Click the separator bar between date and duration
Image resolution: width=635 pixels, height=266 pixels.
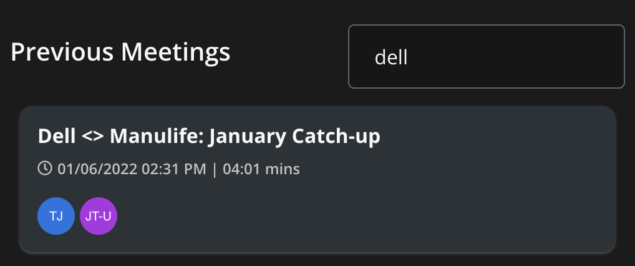click(x=215, y=169)
